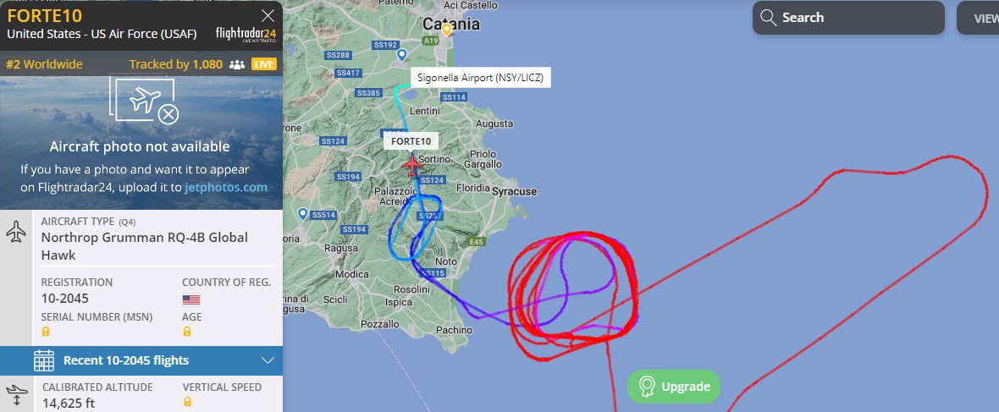This screenshot has width=999, height=412.
Task: Click in the Search field
Action: 848,18
